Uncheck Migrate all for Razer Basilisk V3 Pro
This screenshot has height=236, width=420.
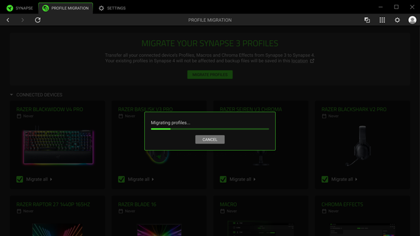click(121, 179)
